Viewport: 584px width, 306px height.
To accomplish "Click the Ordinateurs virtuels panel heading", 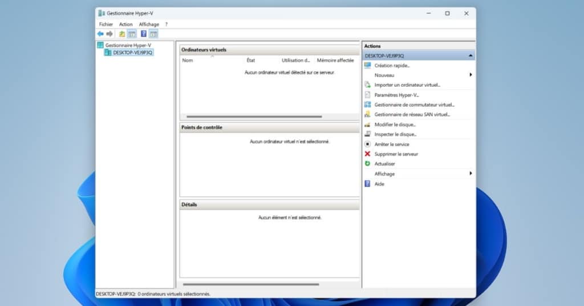I will (204, 50).
